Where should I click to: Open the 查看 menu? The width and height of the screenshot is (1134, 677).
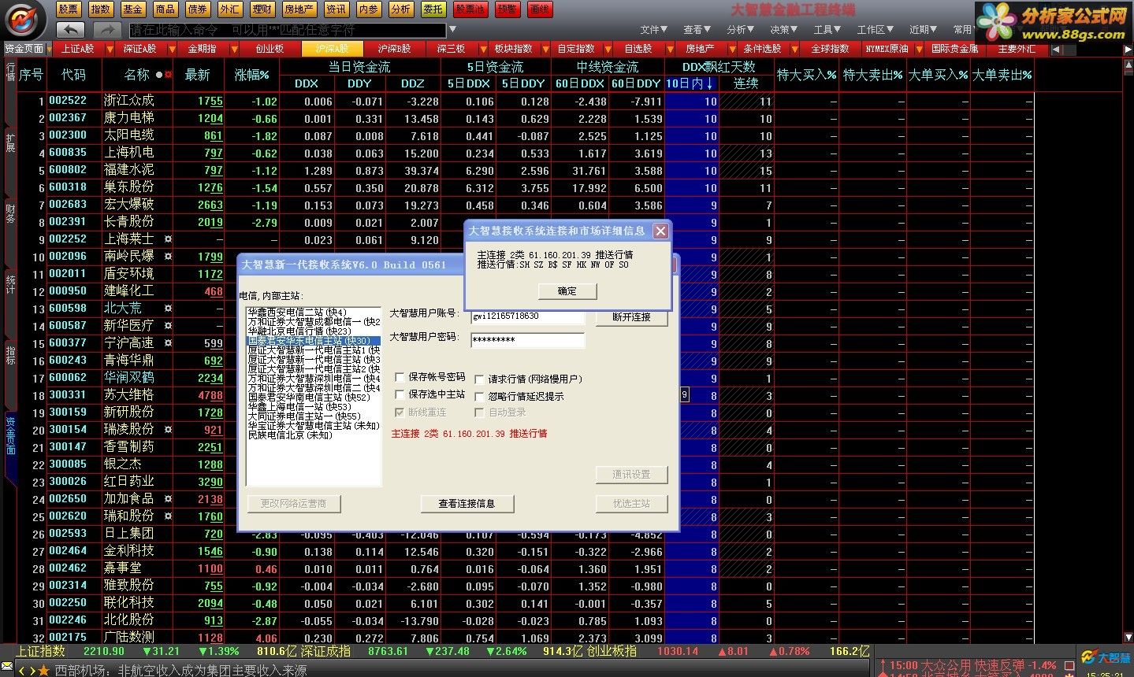[x=697, y=30]
